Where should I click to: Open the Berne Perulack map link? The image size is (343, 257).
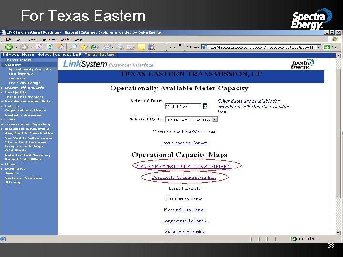(x=184, y=188)
